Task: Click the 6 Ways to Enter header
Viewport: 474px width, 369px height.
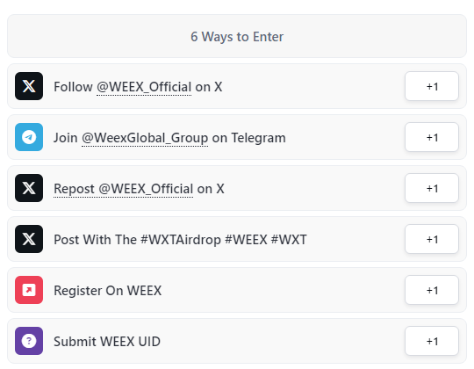Action: [x=237, y=36]
